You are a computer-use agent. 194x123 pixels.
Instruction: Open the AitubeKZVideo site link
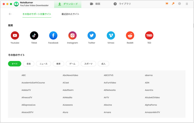tap(152, 97)
